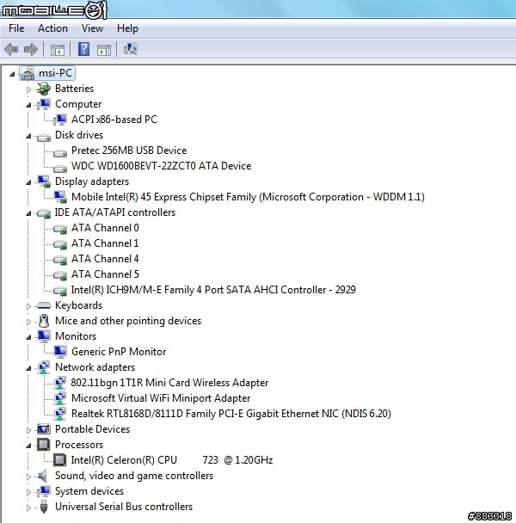Select Universal Serial Bus controllers label
Viewport: 516px width, 523px height.
tap(124, 507)
